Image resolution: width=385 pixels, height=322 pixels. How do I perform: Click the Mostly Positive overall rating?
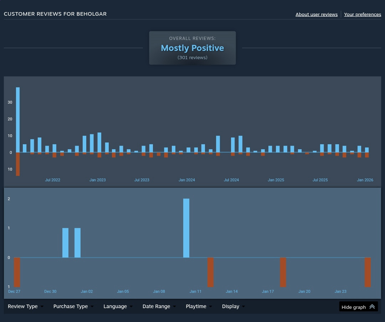point(192,48)
